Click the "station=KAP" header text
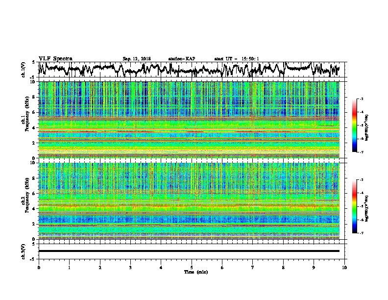 click(182, 59)
